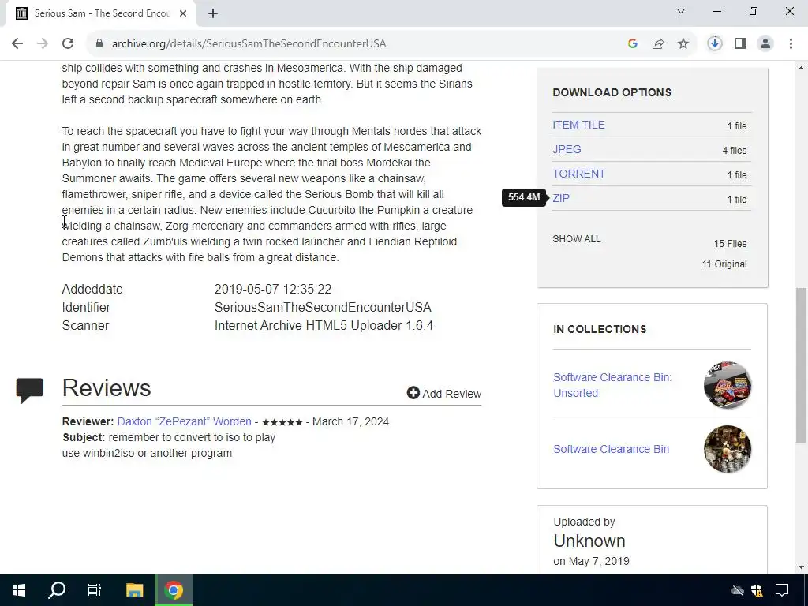Image resolution: width=808 pixels, height=606 pixels.
Task: Click the 11 Original files text
Action: (724, 264)
